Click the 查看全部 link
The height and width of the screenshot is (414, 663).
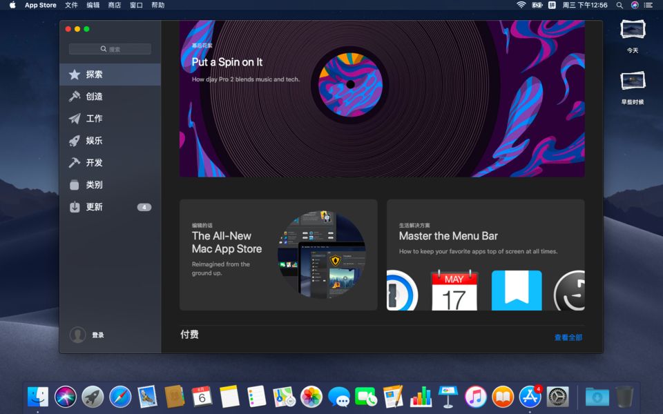point(568,337)
